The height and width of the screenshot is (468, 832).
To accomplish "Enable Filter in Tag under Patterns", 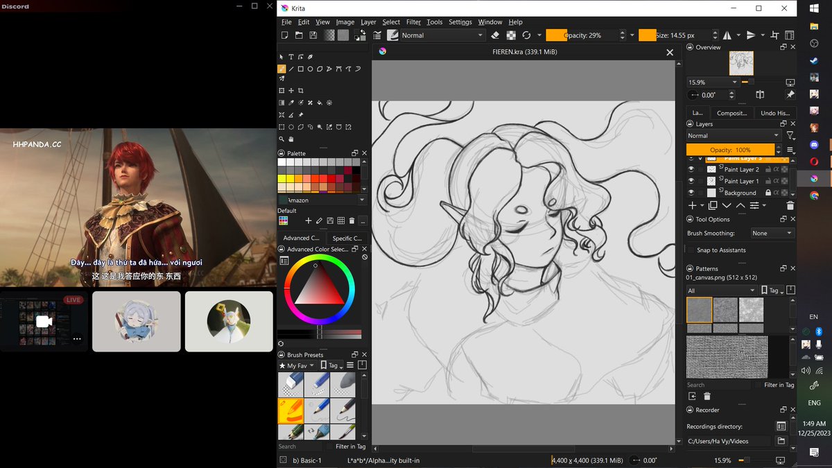I will [758, 385].
